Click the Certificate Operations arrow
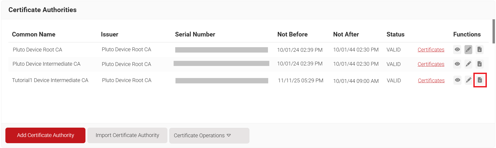 (x=229, y=136)
